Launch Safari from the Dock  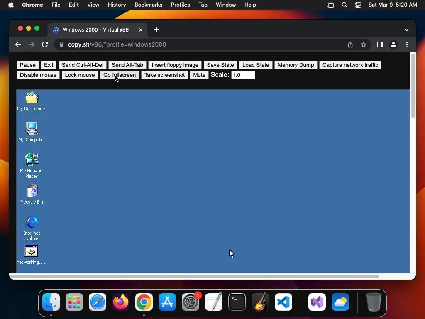tap(98, 302)
